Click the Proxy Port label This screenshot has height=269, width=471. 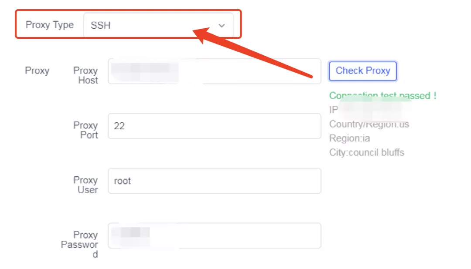click(x=85, y=130)
